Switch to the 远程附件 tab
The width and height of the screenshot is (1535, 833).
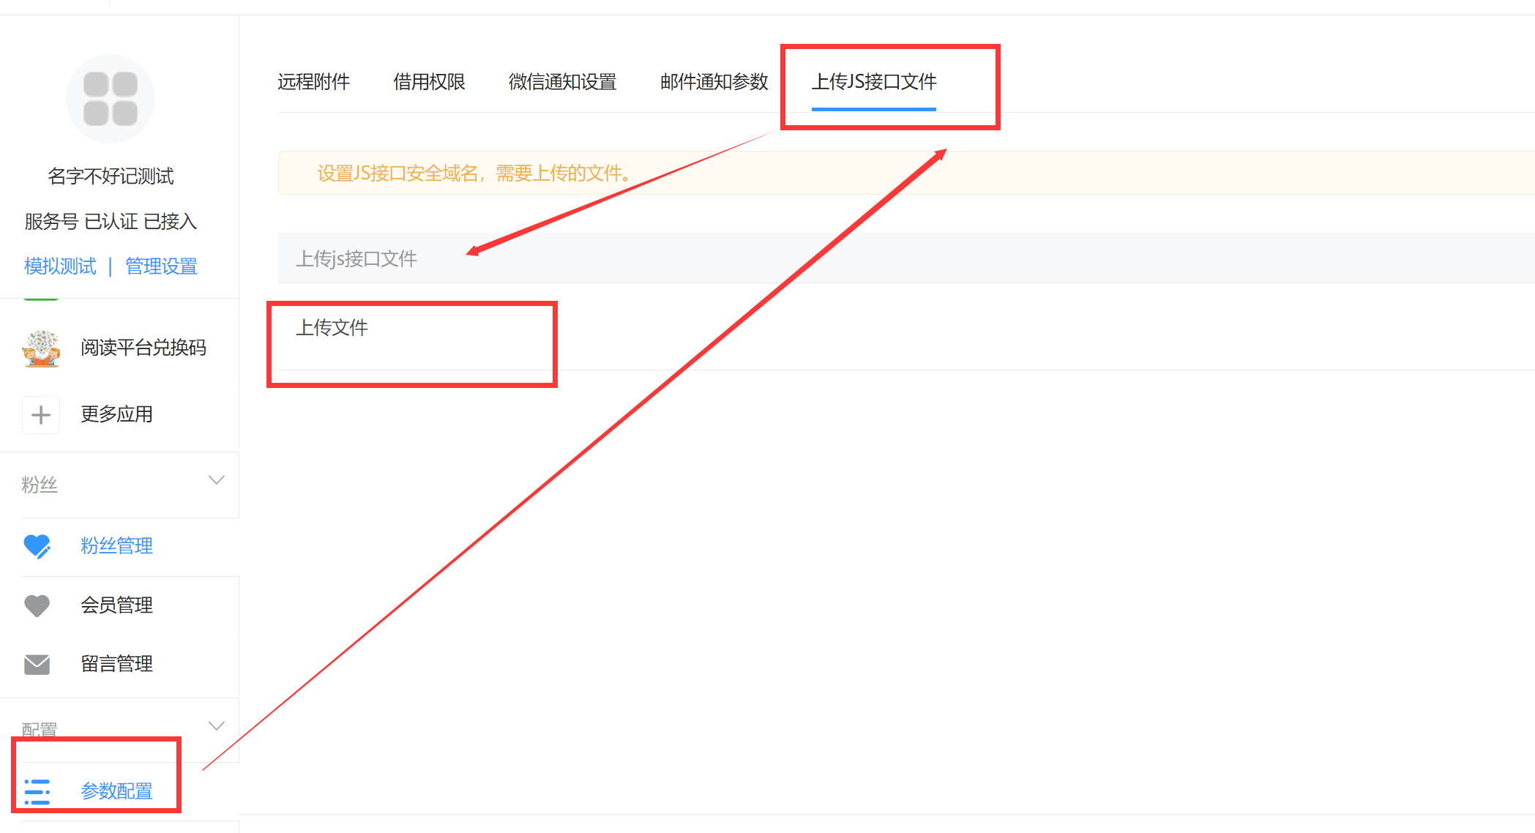[x=313, y=82]
